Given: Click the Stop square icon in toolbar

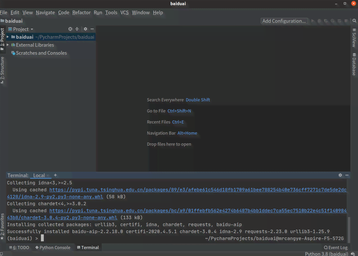Looking at the screenshot, I should tap(346, 21).
